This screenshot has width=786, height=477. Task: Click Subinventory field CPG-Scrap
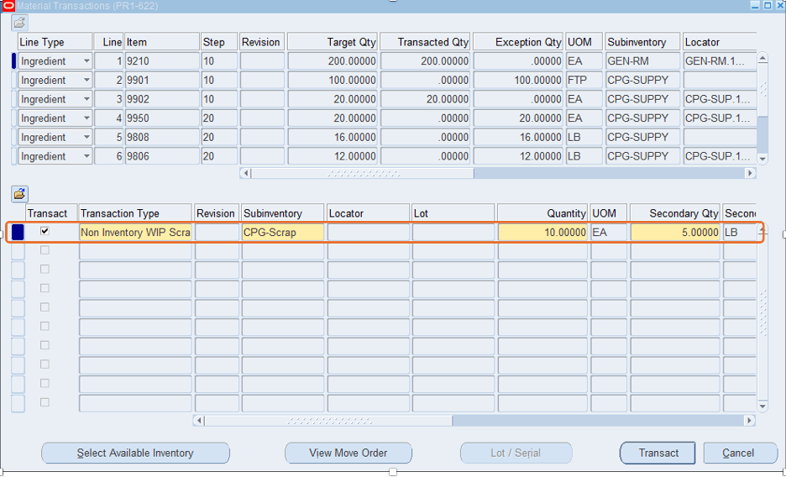coord(283,233)
